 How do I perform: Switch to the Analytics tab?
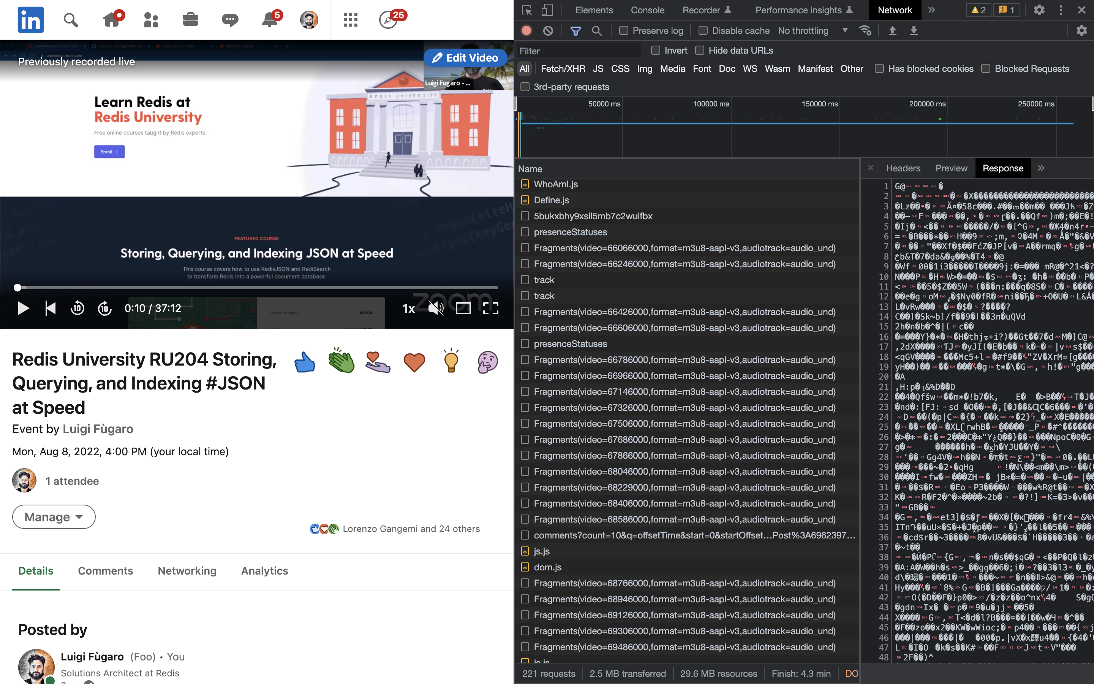(264, 571)
